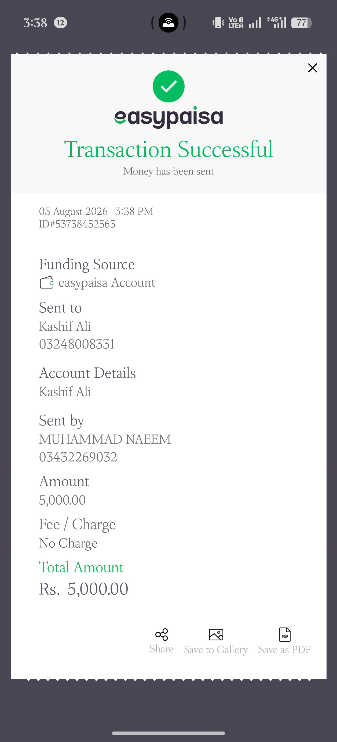The image size is (337, 742).
Task: Tap the Save to Gallery label
Action: pyautogui.click(x=216, y=650)
